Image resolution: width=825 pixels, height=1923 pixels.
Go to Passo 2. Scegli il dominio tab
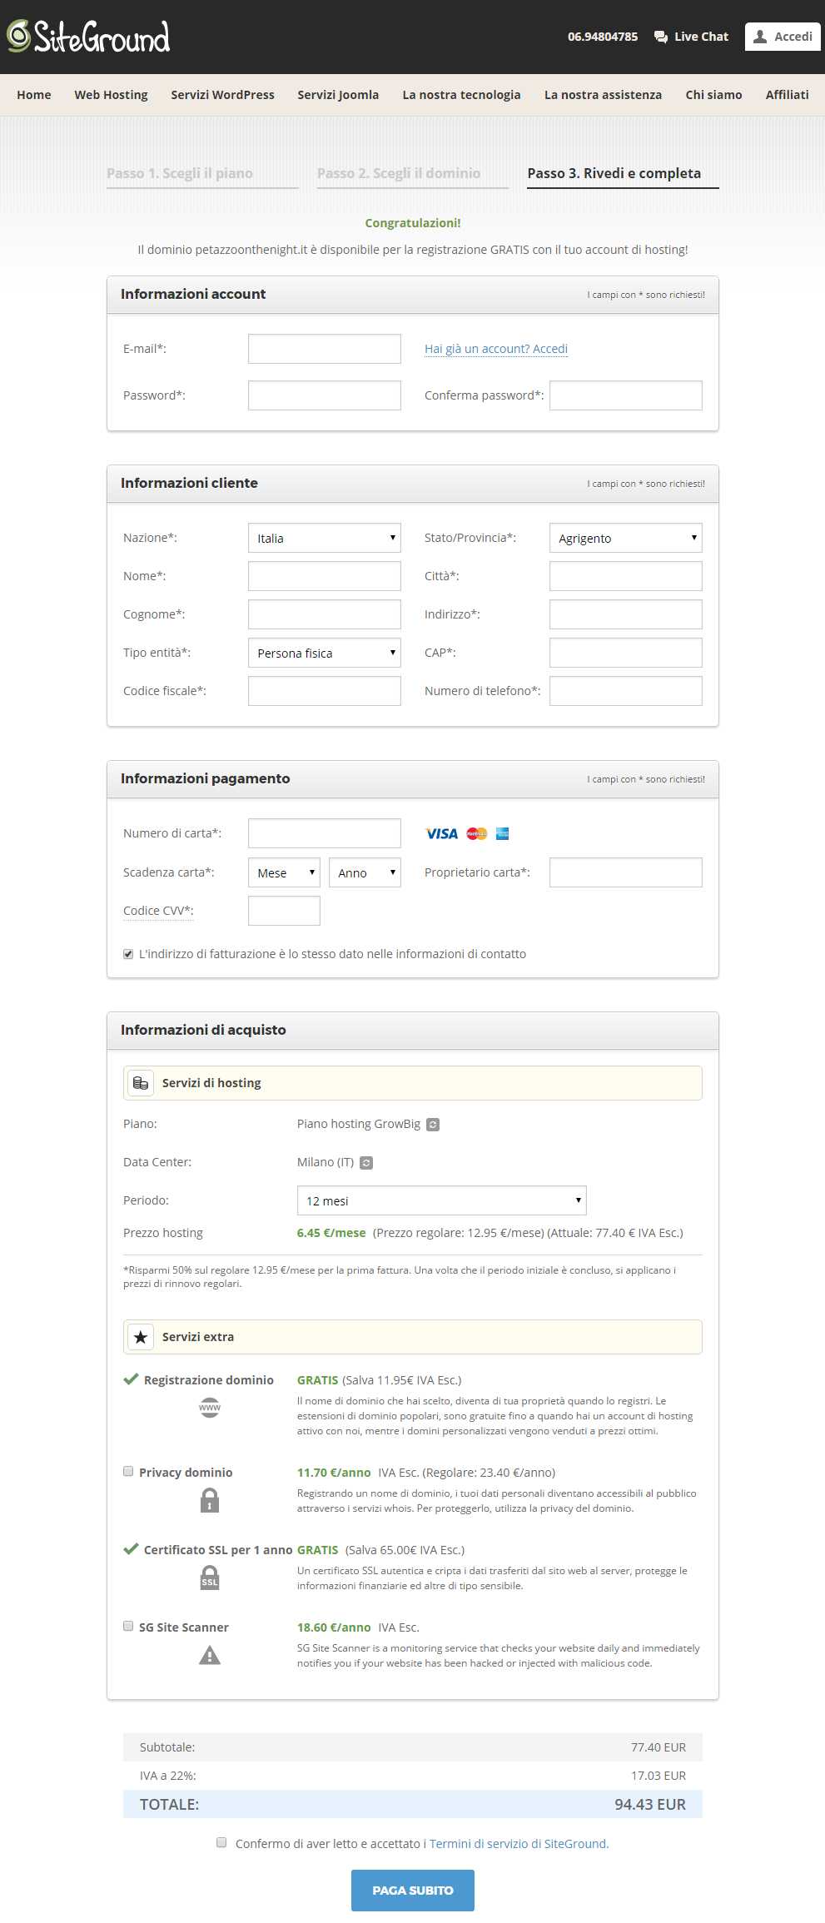pyautogui.click(x=399, y=173)
